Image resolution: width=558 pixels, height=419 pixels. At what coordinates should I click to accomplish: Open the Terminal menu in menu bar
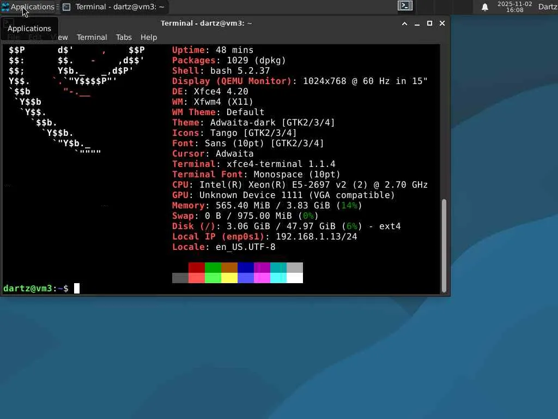92,37
